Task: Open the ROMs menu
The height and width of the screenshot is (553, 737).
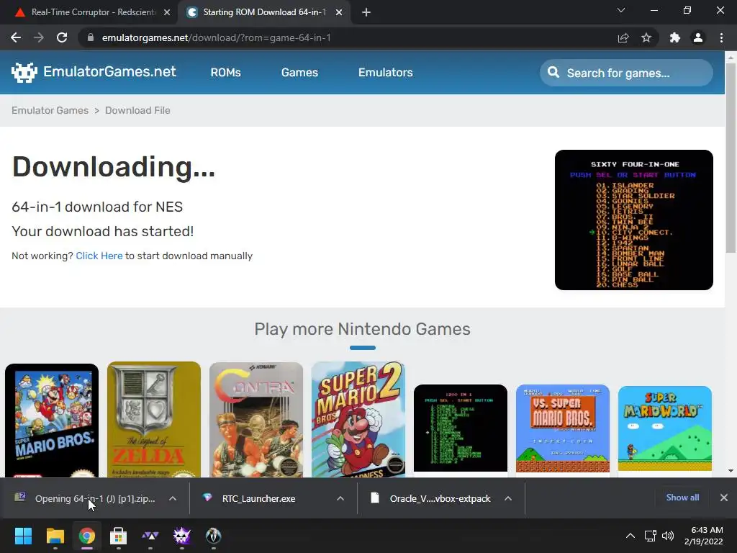Action: tap(225, 73)
